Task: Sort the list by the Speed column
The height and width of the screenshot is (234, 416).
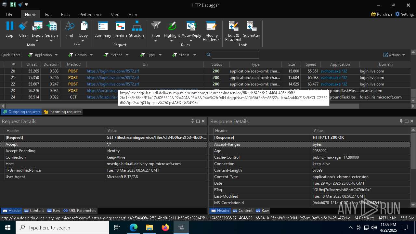Action: click(311, 64)
